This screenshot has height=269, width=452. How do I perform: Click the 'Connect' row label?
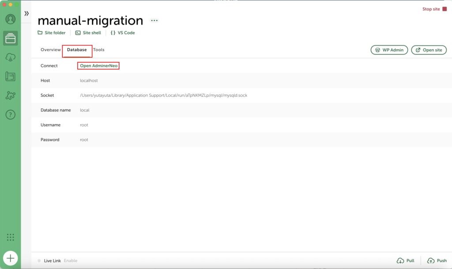(x=49, y=66)
